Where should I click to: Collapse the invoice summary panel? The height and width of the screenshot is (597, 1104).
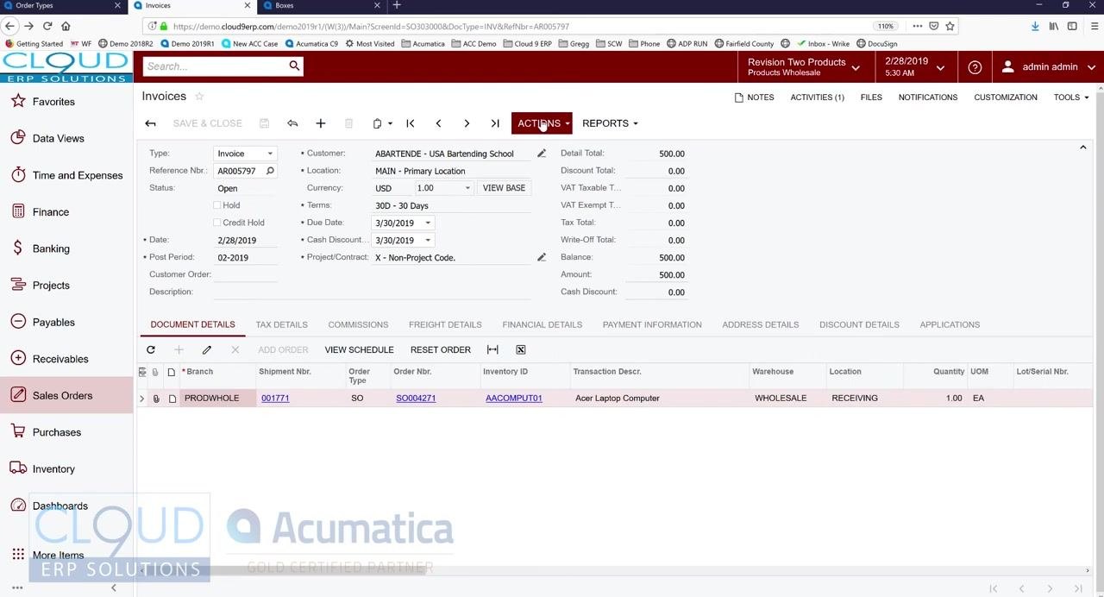point(1083,148)
